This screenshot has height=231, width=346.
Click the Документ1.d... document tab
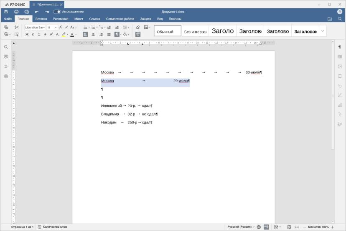click(47, 5)
